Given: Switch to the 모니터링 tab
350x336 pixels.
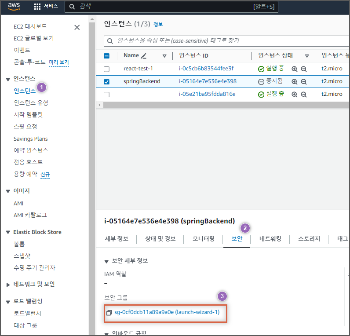Looking at the screenshot, I should (x=203, y=239).
